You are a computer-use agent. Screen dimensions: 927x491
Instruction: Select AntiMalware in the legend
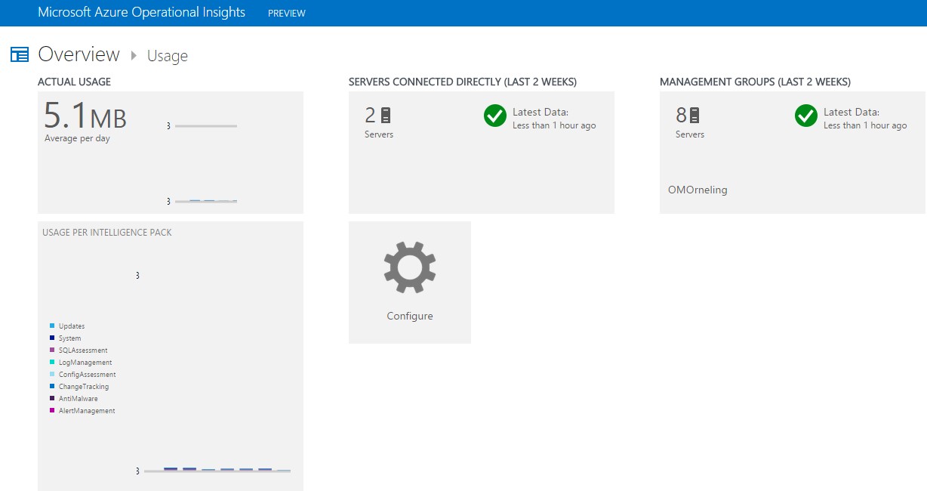pos(79,399)
